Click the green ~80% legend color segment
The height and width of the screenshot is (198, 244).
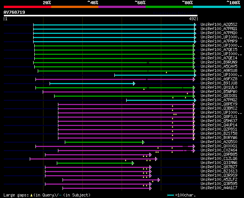coord(169,7)
